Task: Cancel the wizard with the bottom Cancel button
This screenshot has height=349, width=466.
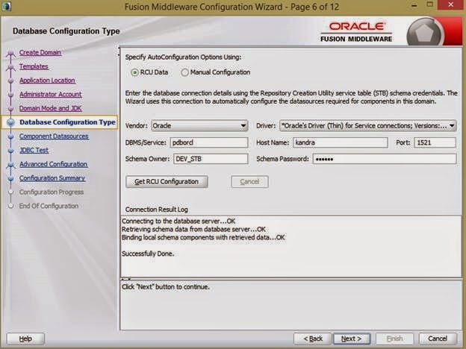Action: click(438, 339)
